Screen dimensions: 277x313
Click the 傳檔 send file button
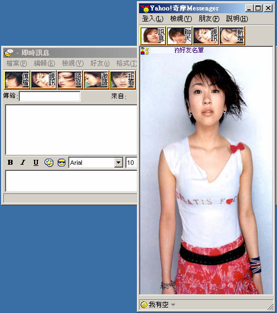(17, 80)
